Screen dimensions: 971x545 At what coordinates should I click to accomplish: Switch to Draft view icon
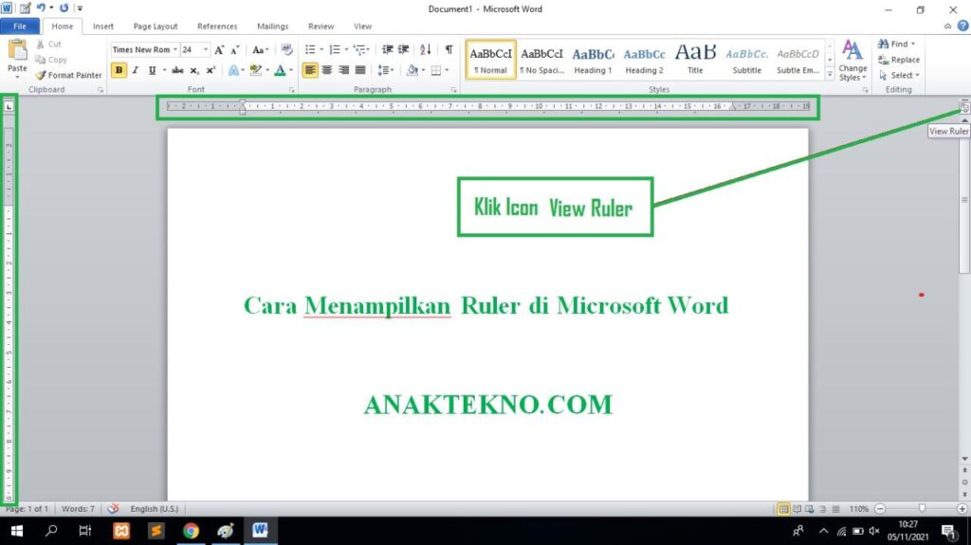pyautogui.click(x=836, y=509)
